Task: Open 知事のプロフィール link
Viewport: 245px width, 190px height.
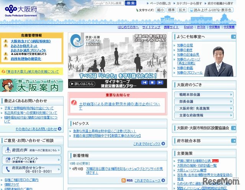Action: tap(190, 73)
